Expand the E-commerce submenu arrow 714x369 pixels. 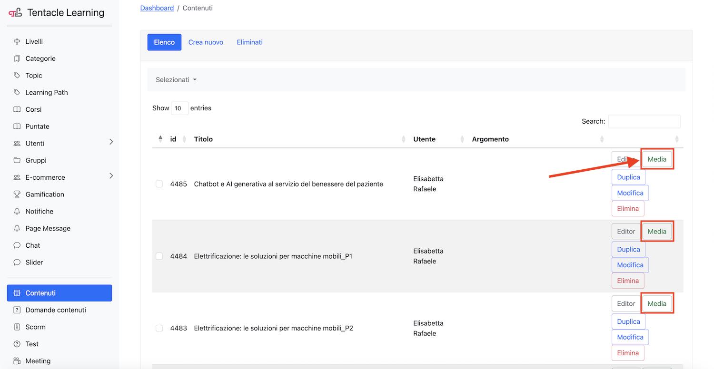point(111,176)
